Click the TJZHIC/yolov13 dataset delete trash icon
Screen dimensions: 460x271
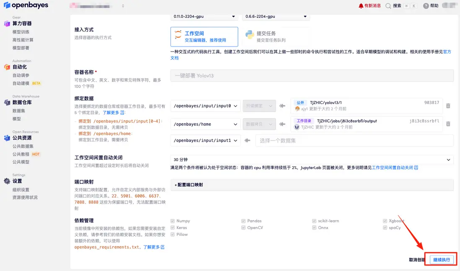448,106
